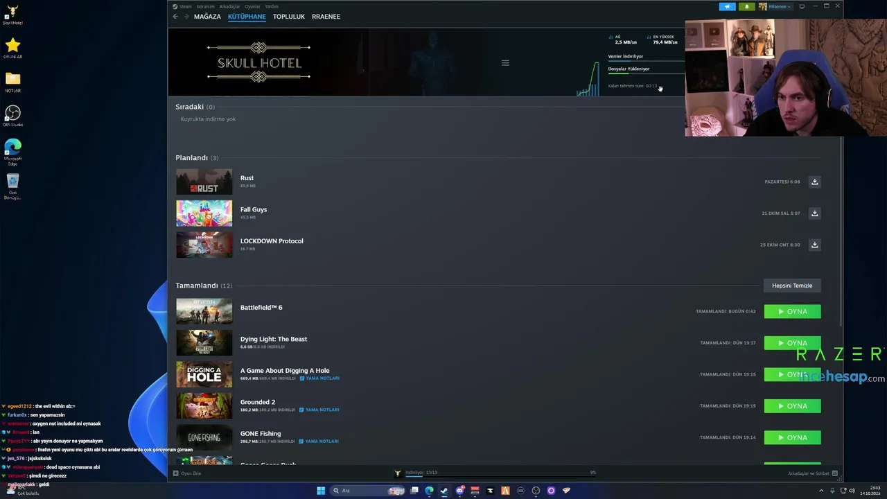Click the LOCKDOWN Protocol thumbnail

pyautogui.click(x=204, y=245)
